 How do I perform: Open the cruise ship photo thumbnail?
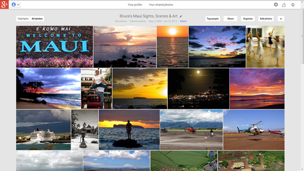(x=43, y=130)
